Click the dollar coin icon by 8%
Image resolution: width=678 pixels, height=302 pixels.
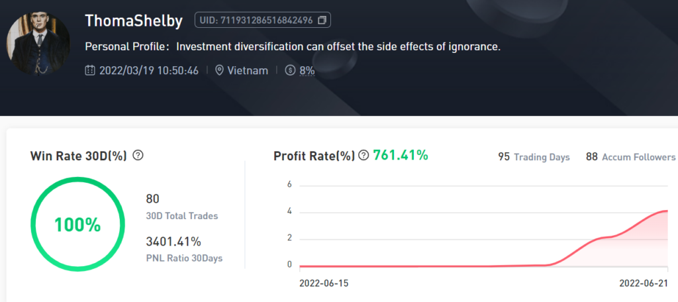tap(290, 70)
